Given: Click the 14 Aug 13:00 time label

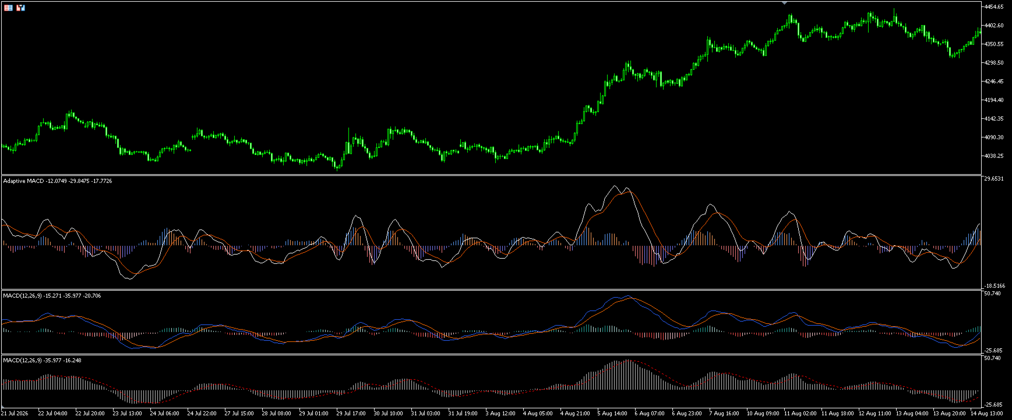Looking at the screenshot, I should [986, 414].
